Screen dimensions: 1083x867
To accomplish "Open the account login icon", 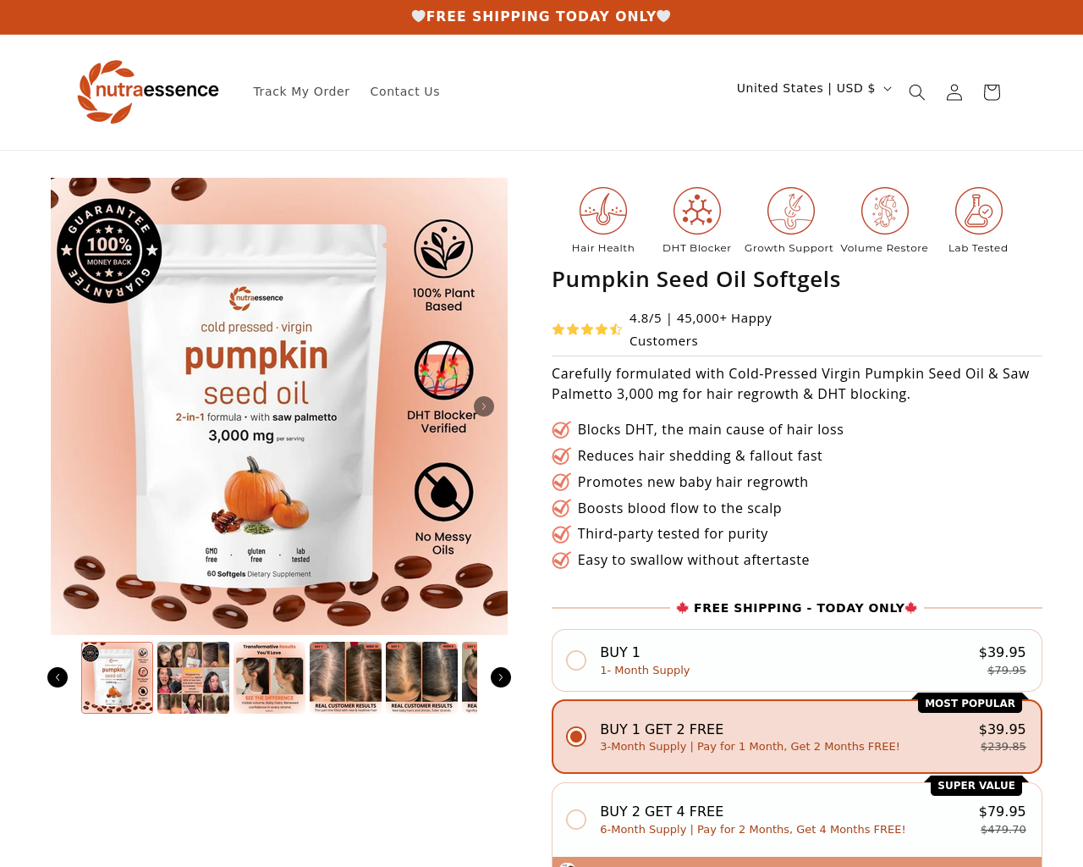I will (x=954, y=92).
